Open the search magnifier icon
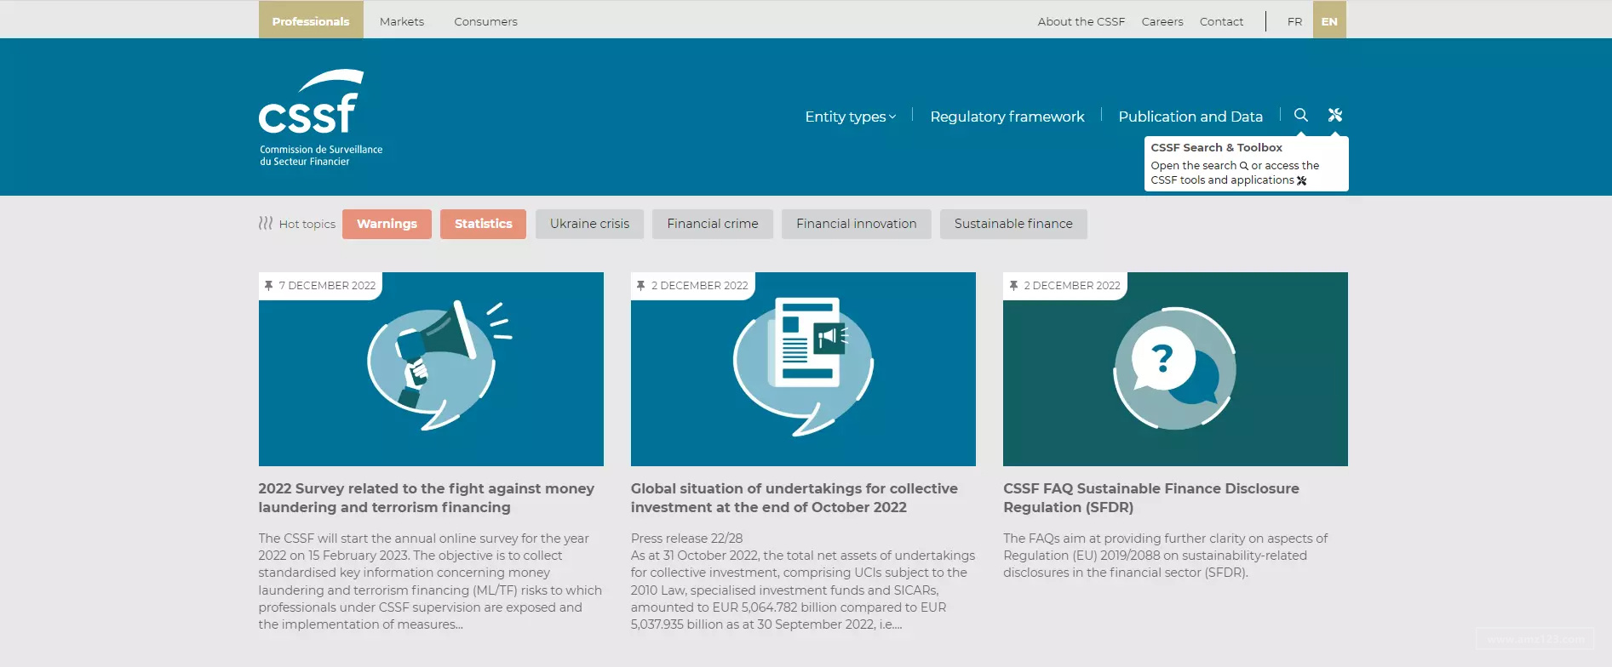 click(1300, 115)
